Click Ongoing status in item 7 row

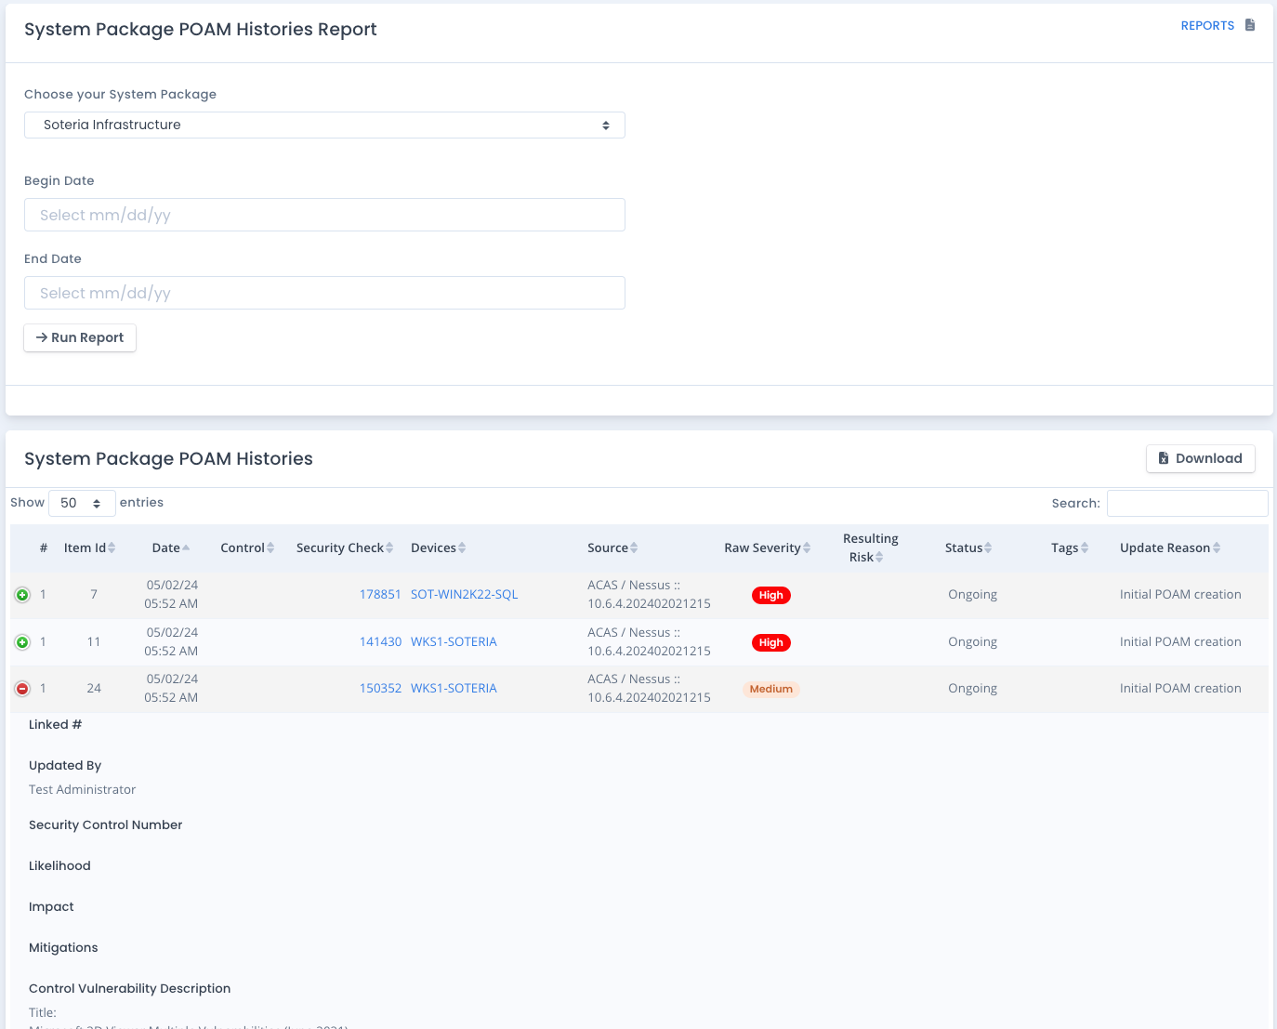(x=972, y=595)
